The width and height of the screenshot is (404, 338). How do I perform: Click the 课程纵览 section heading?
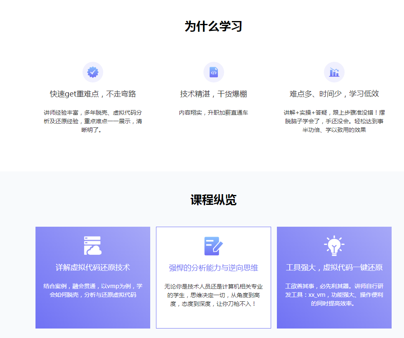(213, 200)
